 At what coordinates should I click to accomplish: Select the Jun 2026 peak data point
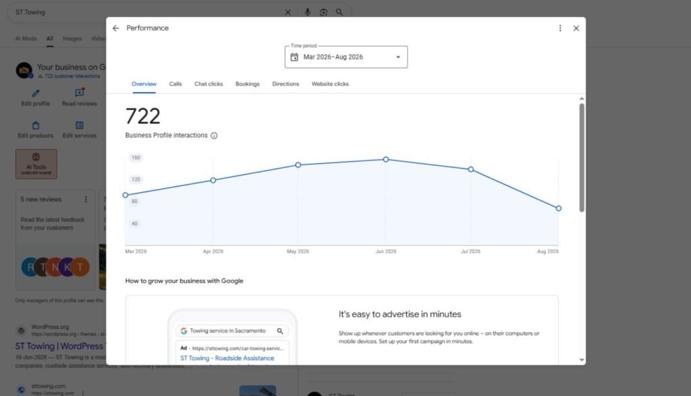(385, 159)
